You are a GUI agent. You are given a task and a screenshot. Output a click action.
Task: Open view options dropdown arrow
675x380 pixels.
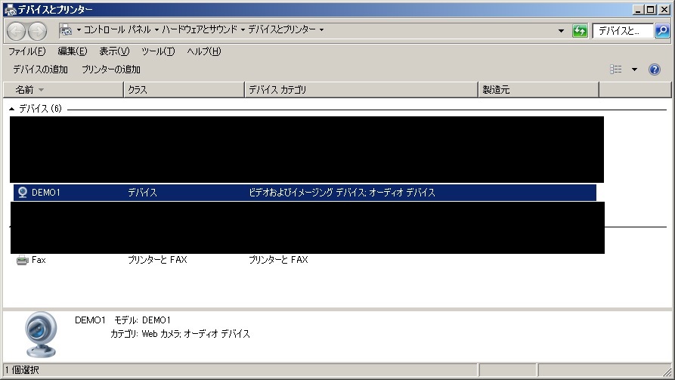634,70
